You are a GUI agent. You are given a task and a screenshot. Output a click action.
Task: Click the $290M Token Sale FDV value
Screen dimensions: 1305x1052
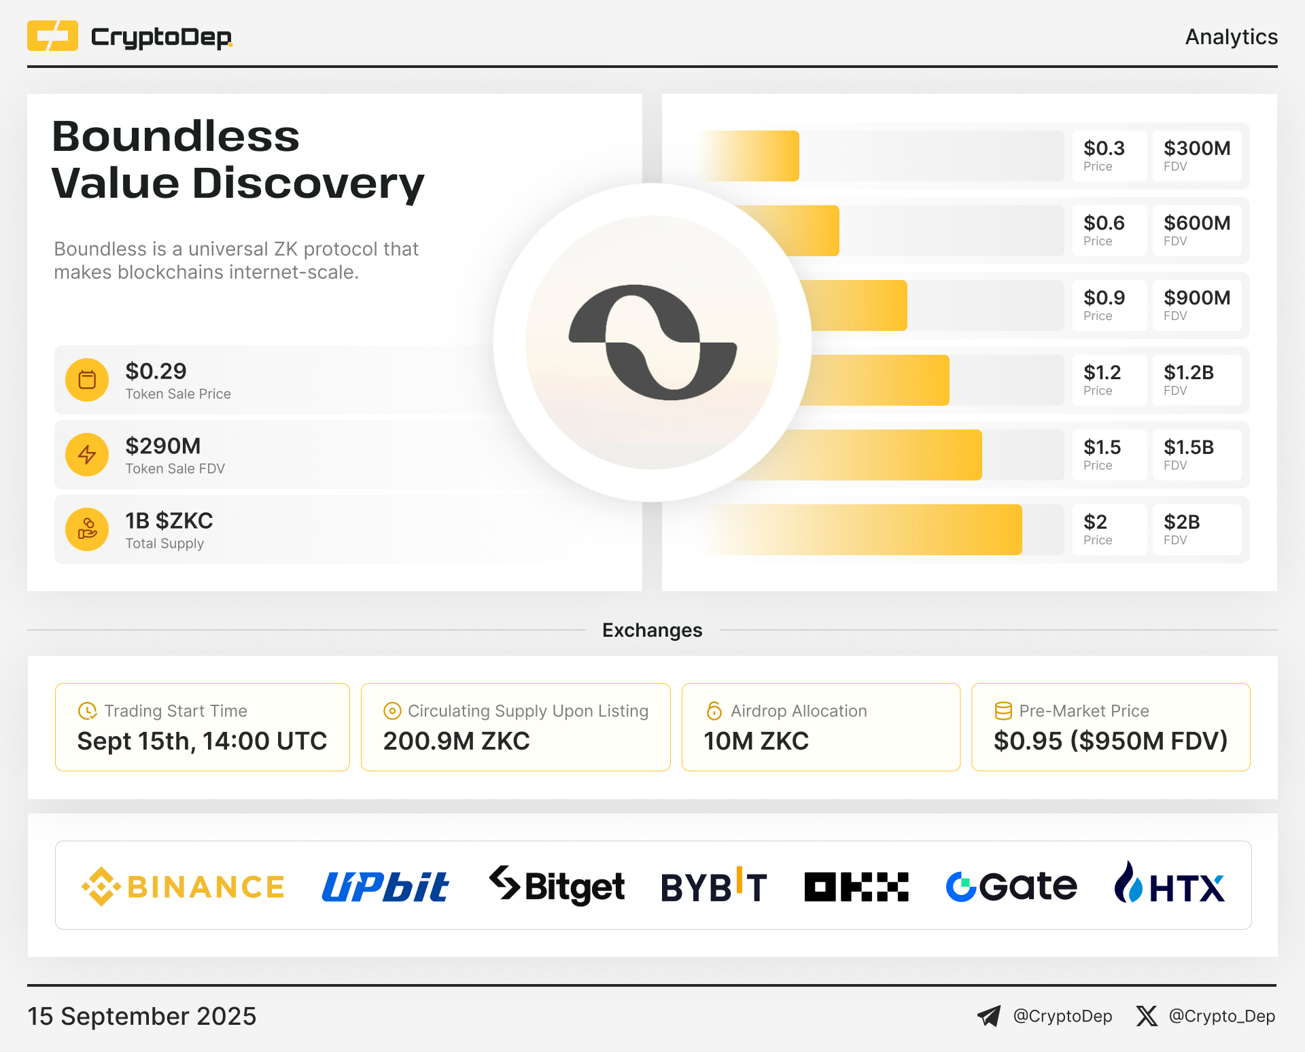(x=163, y=446)
